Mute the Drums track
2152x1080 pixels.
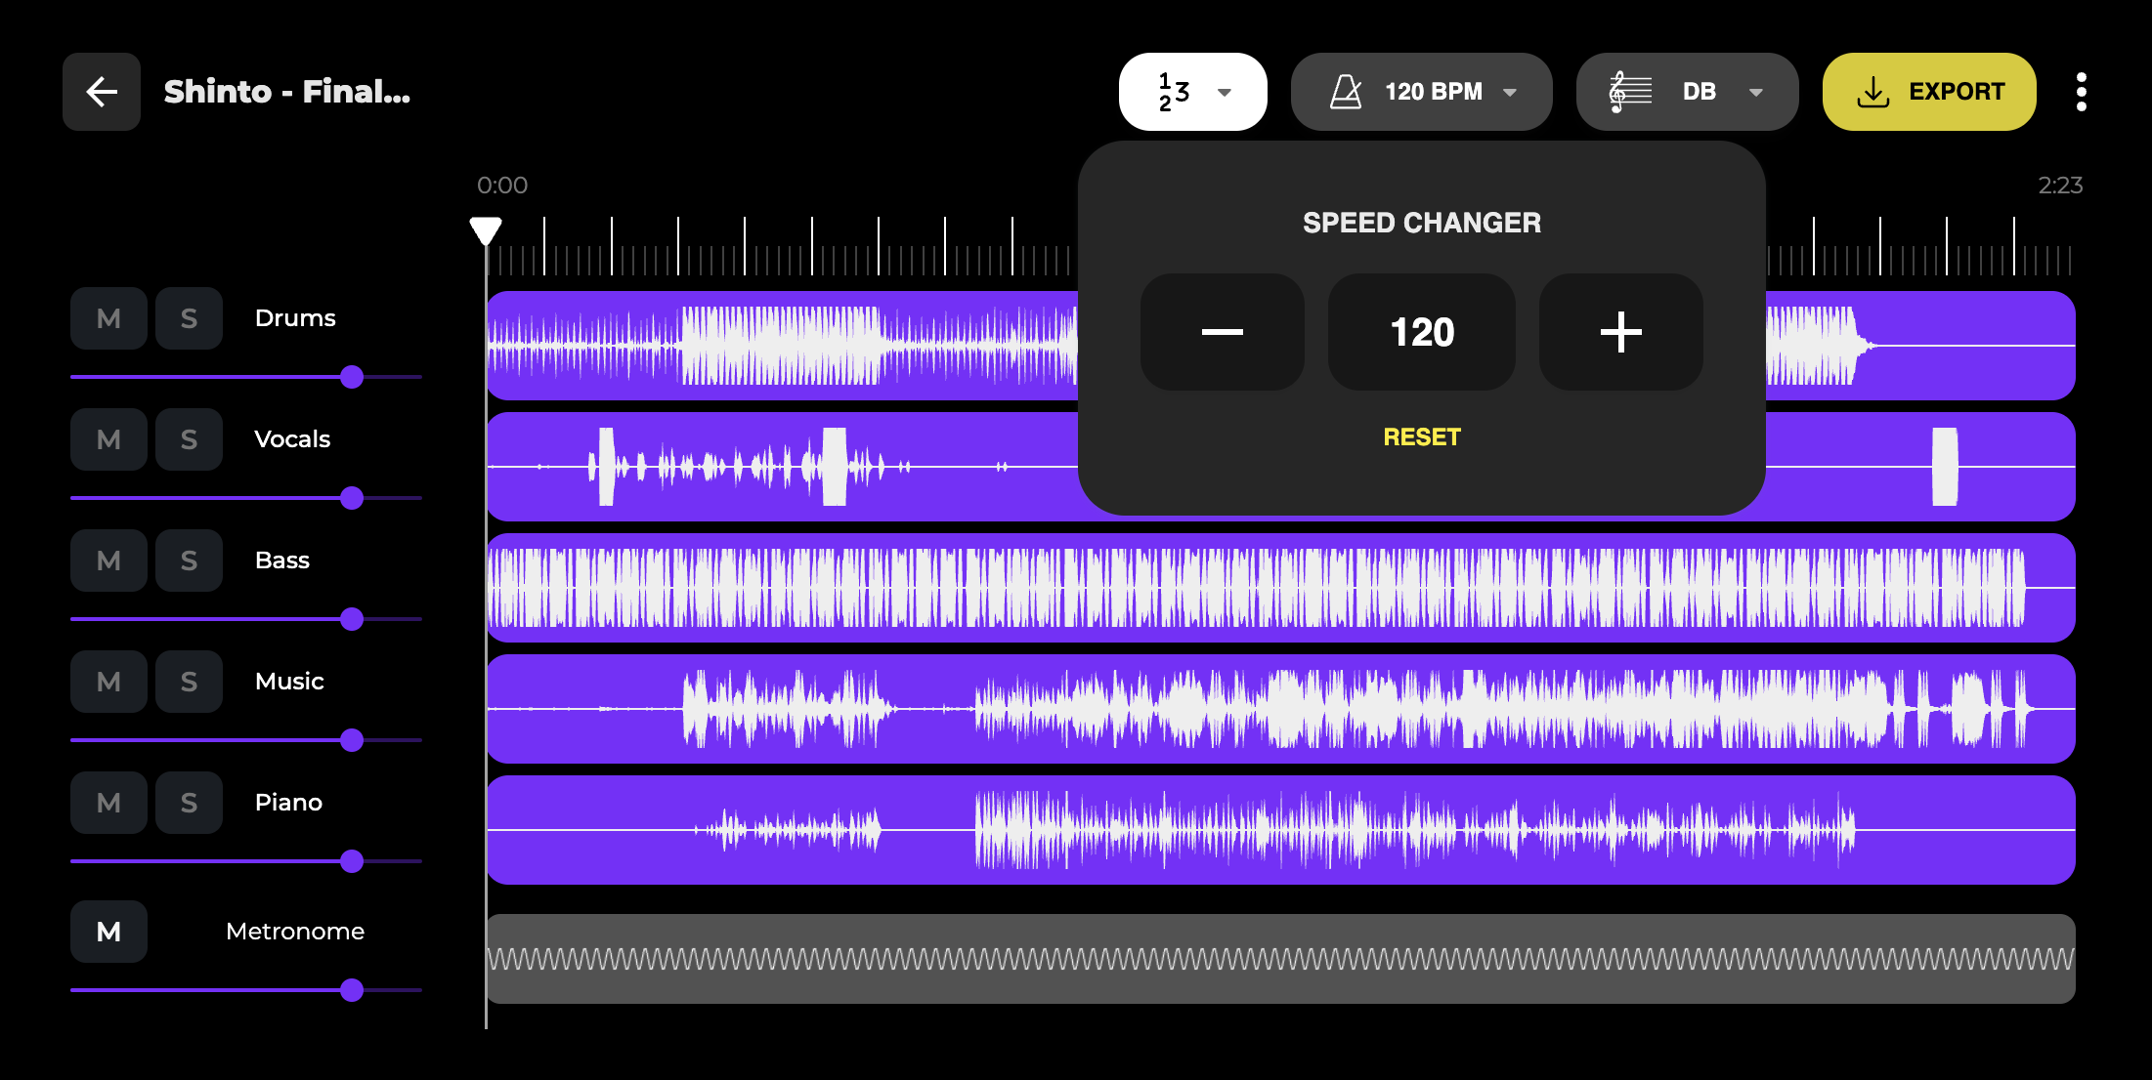(x=108, y=318)
